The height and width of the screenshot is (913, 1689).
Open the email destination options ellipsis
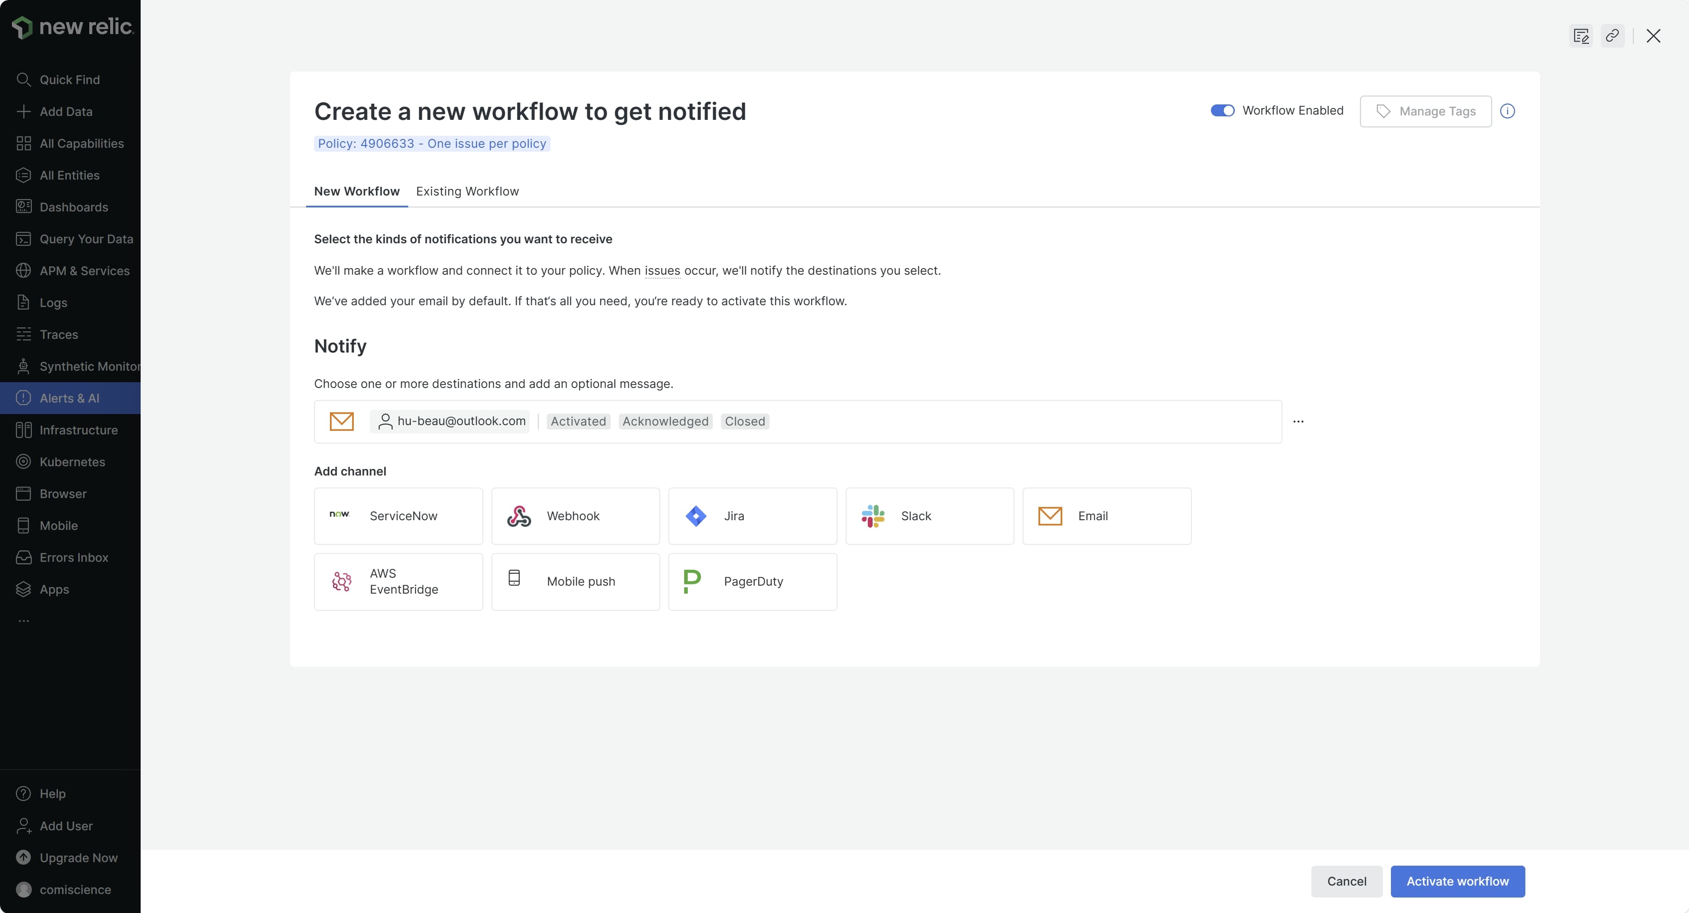1298,422
